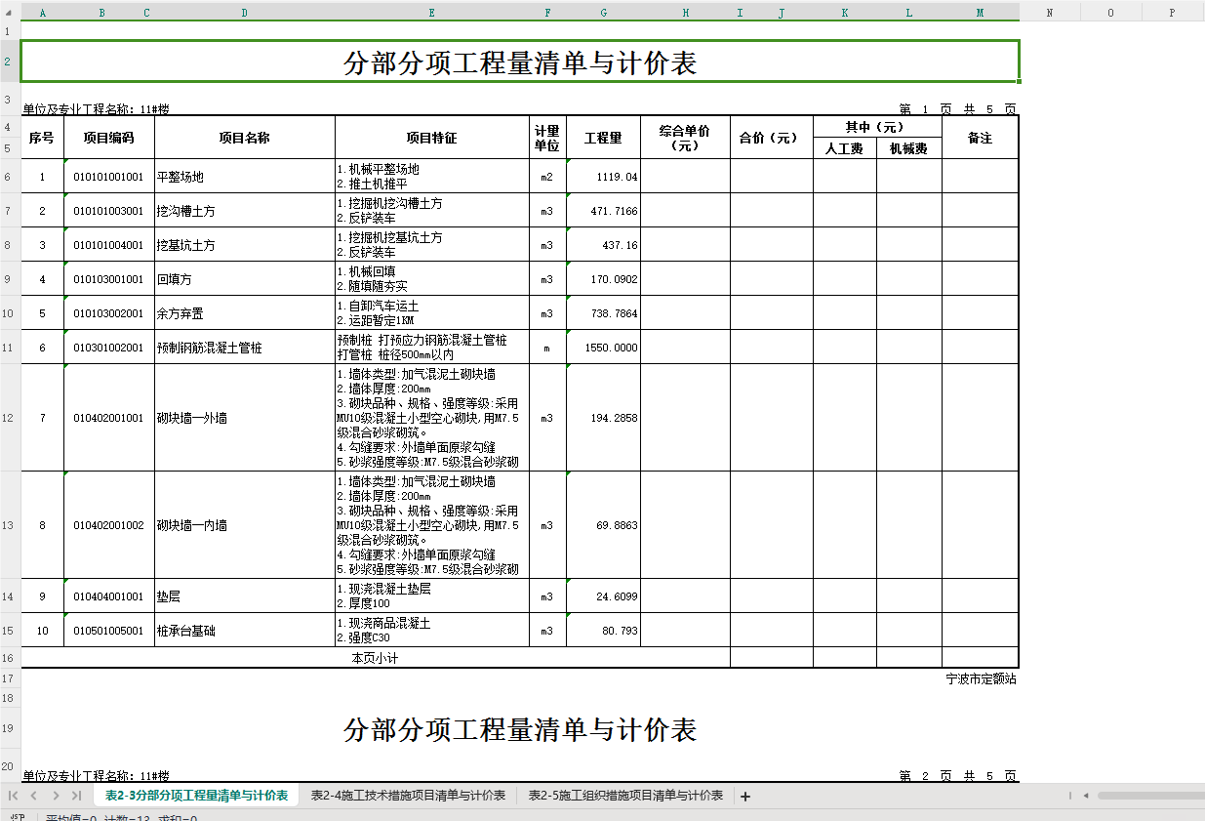Click the 项目特征 header cell
Image resolution: width=1205 pixels, height=821 pixels.
click(431, 138)
